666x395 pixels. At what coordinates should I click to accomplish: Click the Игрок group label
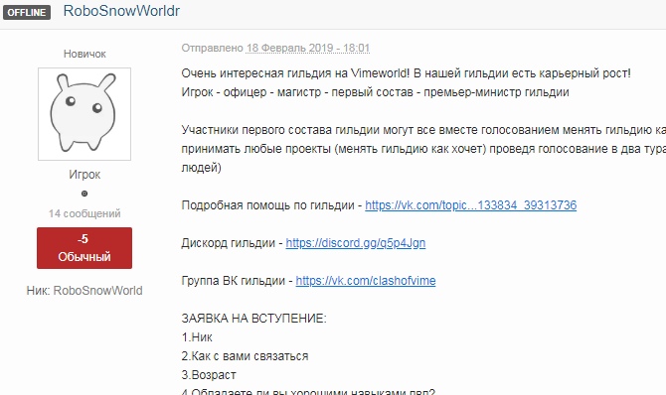tap(84, 175)
